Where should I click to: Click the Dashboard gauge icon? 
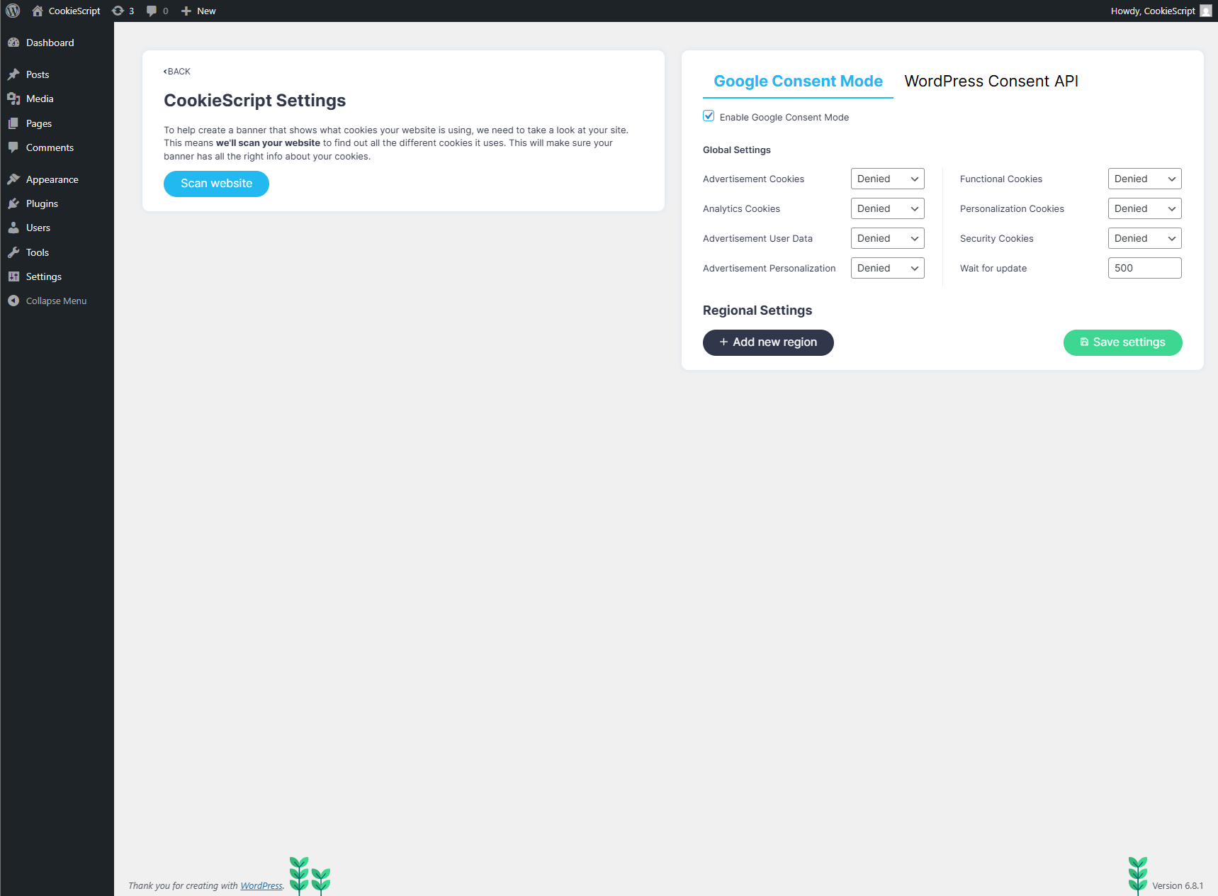pos(13,43)
